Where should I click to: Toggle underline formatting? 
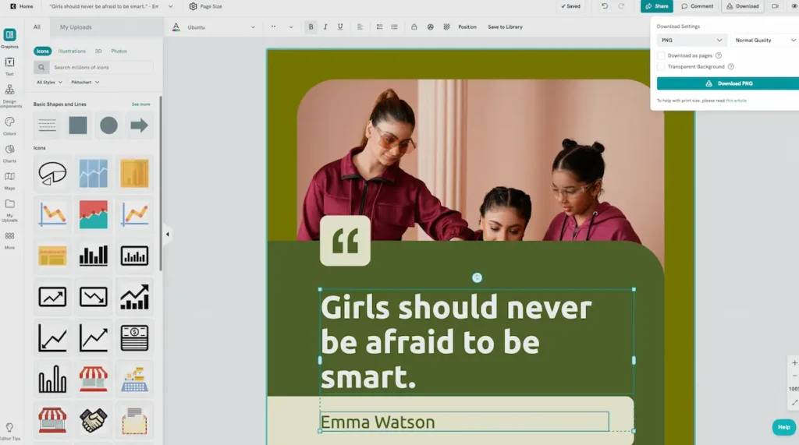pyautogui.click(x=340, y=27)
